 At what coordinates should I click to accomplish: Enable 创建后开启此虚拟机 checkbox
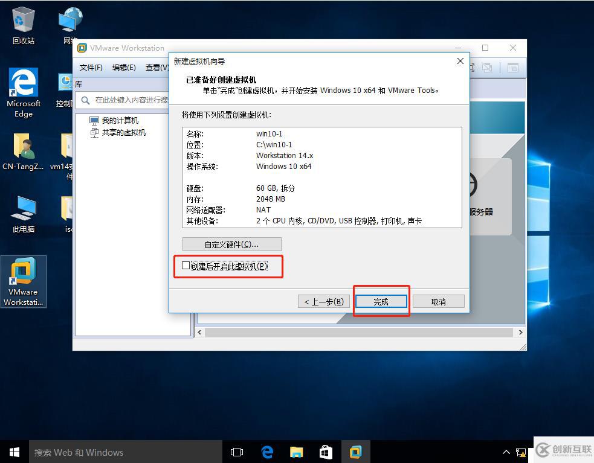[x=186, y=266]
